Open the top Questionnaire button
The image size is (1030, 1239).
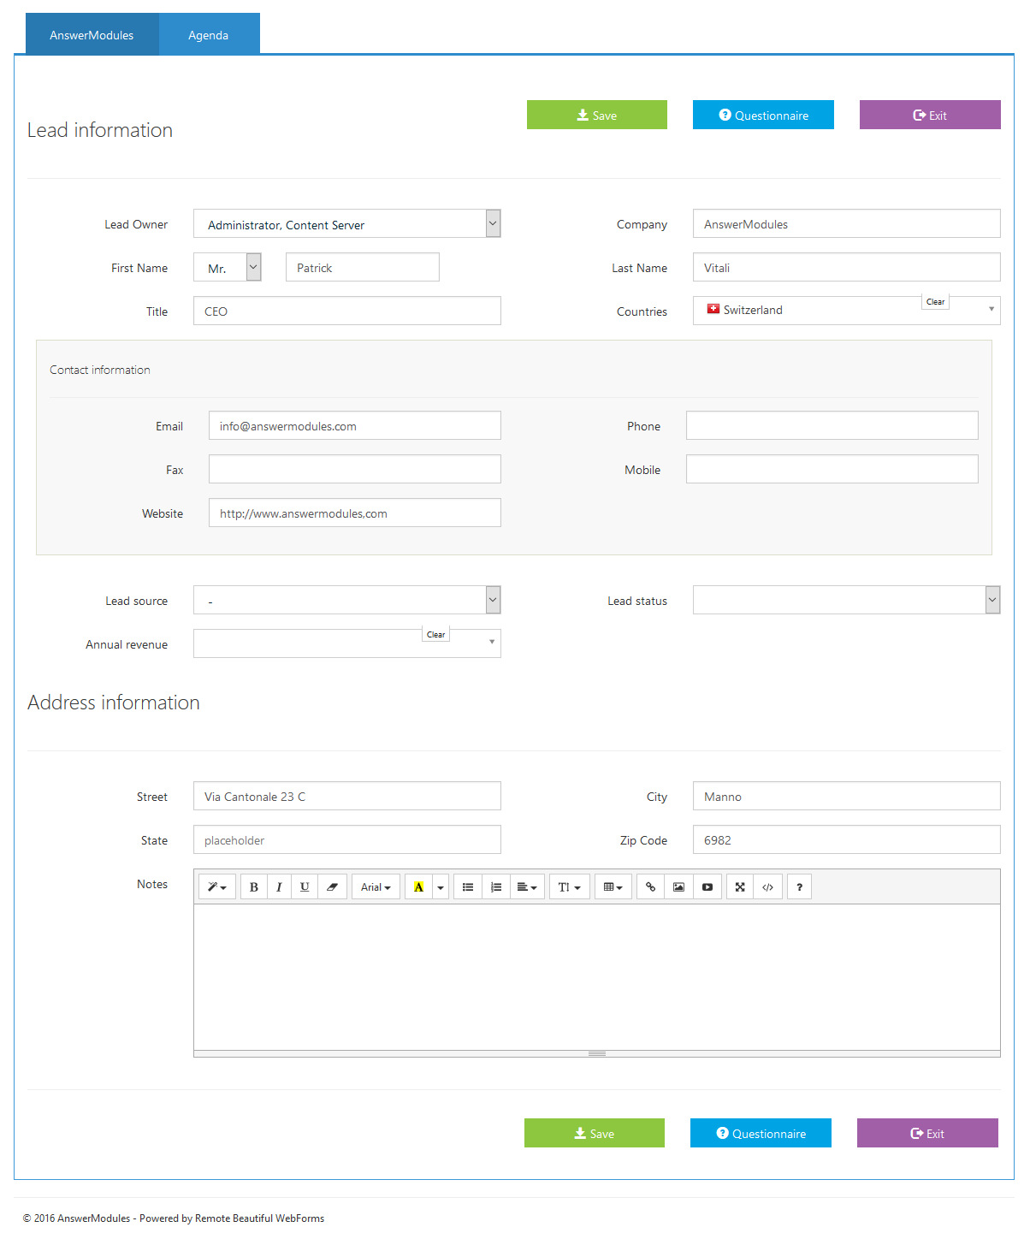[763, 115]
